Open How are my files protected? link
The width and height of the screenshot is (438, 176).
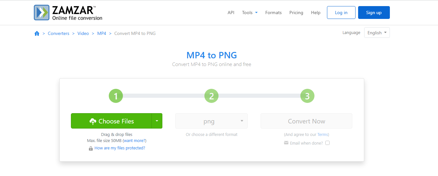pyautogui.click(x=120, y=148)
